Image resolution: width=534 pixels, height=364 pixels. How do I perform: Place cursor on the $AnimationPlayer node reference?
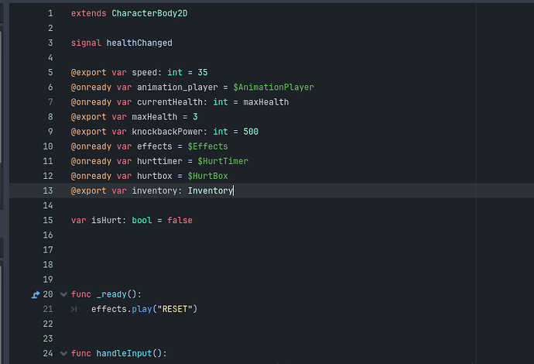(x=273, y=88)
